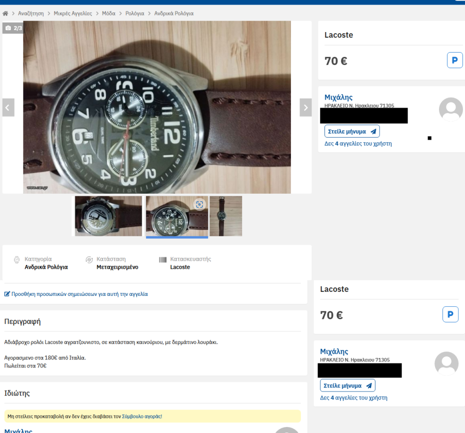The width and height of the screenshot is (465, 433).
Task: Select the watch dial close-up thumbnail
Action: pyautogui.click(x=176, y=216)
